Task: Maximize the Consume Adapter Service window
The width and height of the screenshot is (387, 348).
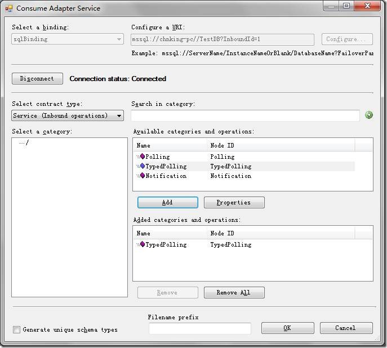Action: [346, 6]
